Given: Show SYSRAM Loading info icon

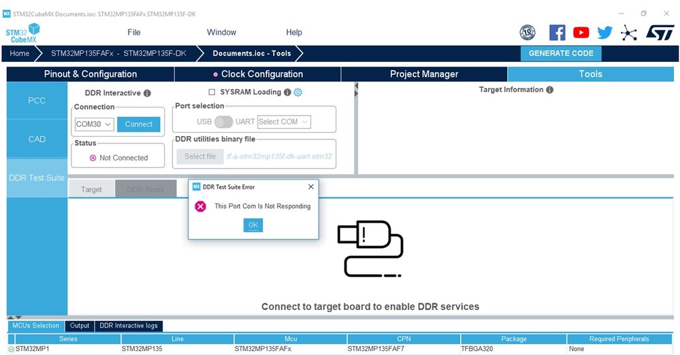Looking at the screenshot, I should coord(287,92).
